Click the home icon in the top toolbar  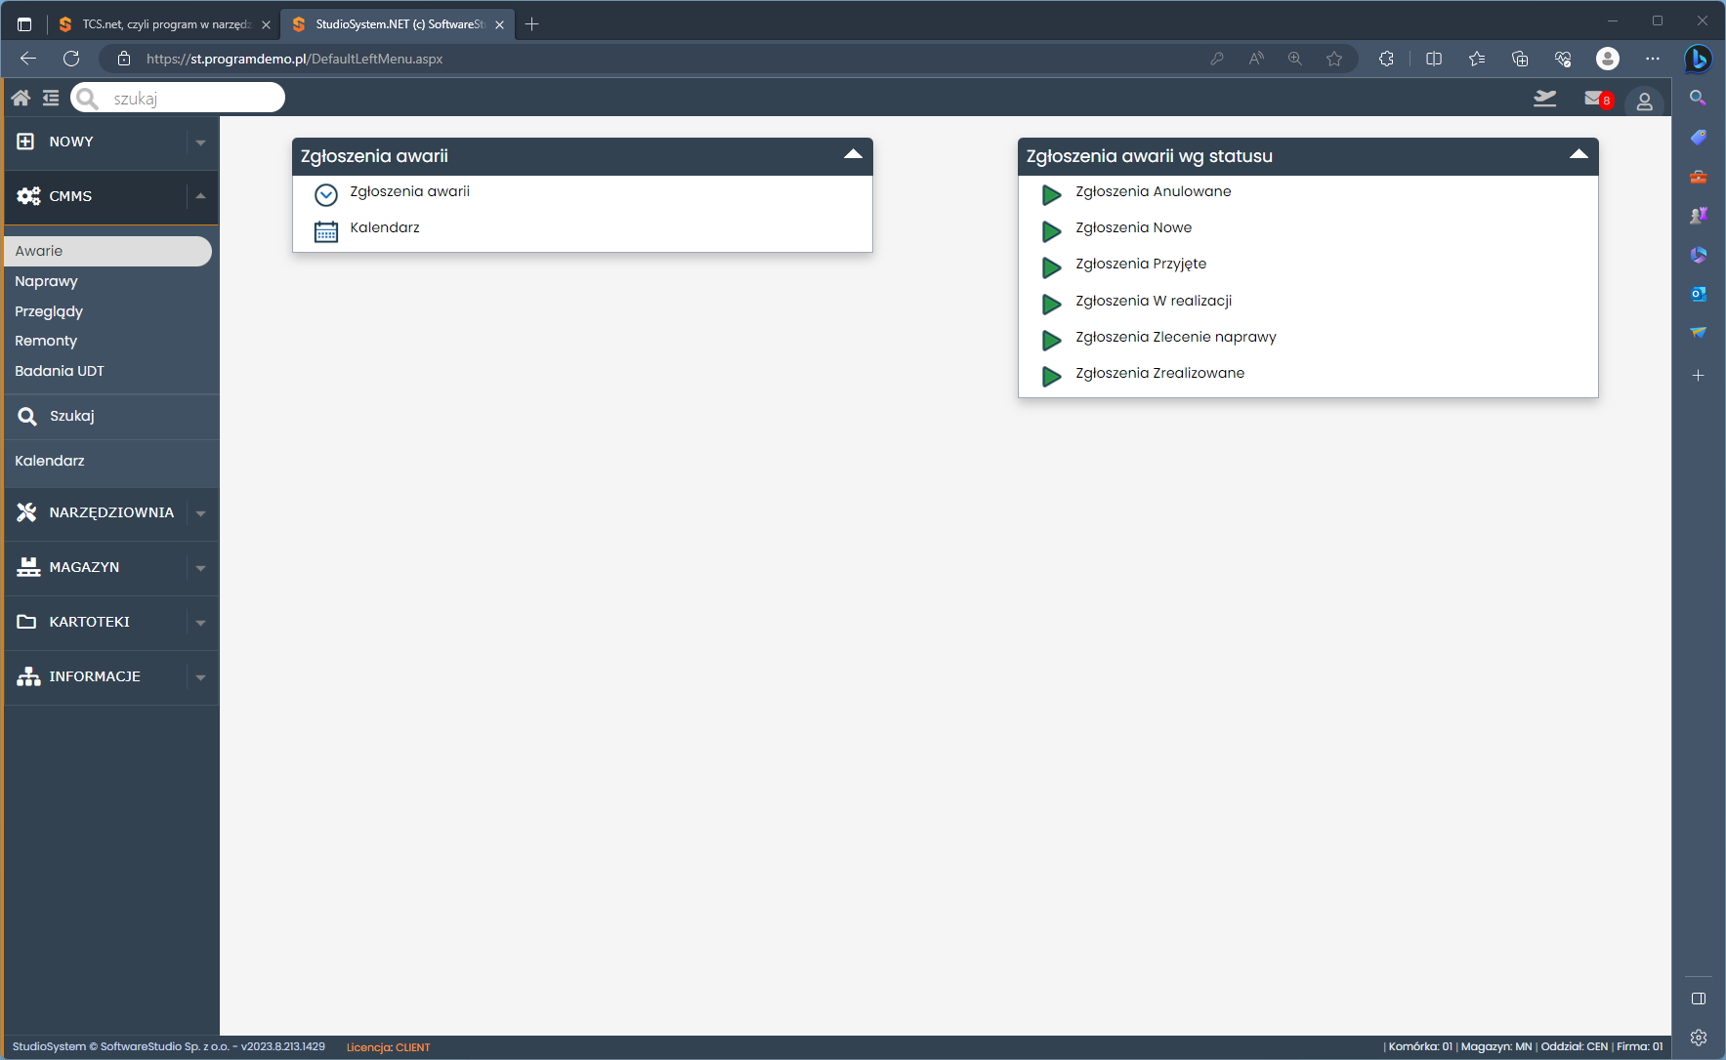(x=21, y=98)
